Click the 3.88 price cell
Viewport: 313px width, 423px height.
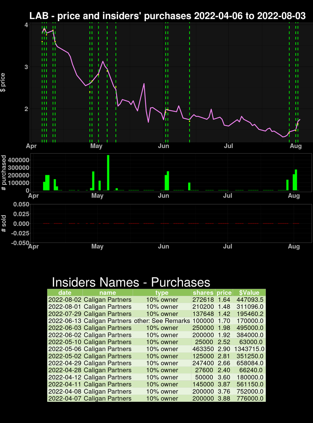224,398
